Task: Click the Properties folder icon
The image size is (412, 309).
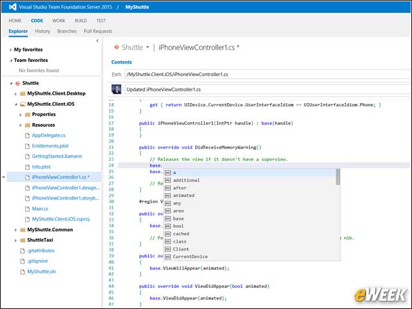Action: click(x=28, y=115)
